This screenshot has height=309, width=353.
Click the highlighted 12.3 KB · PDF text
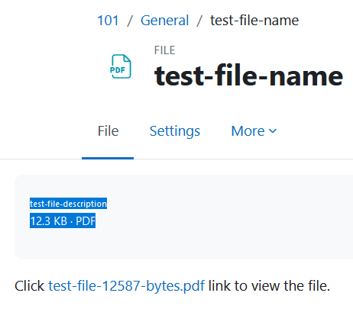(63, 220)
